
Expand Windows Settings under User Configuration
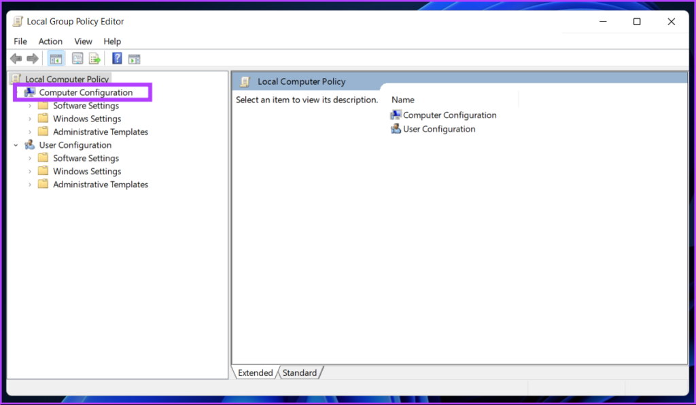coord(30,172)
